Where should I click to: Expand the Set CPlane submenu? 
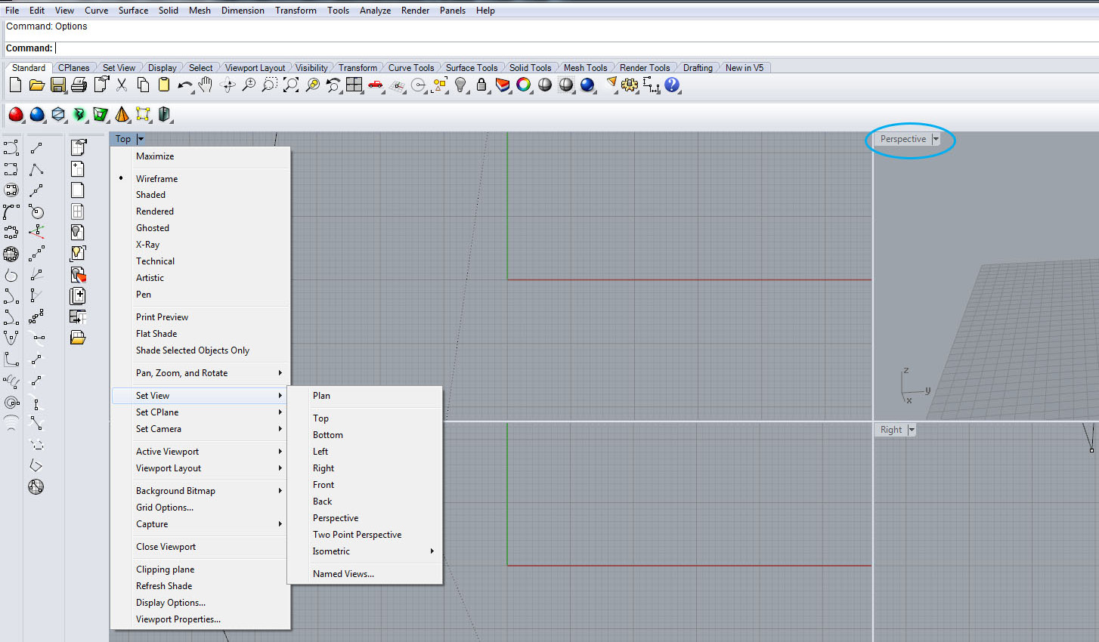point(200,412)
